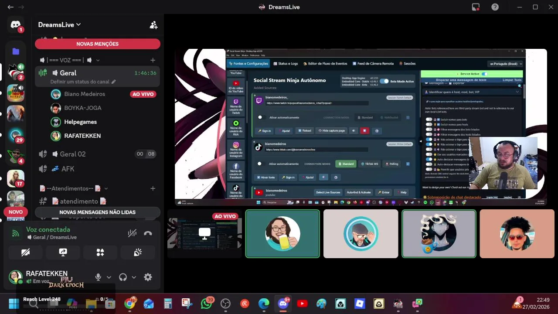This screenshot has width=558, height=314.
Task: Open Outlook from the taskbar
Action: tap(149, 304)
